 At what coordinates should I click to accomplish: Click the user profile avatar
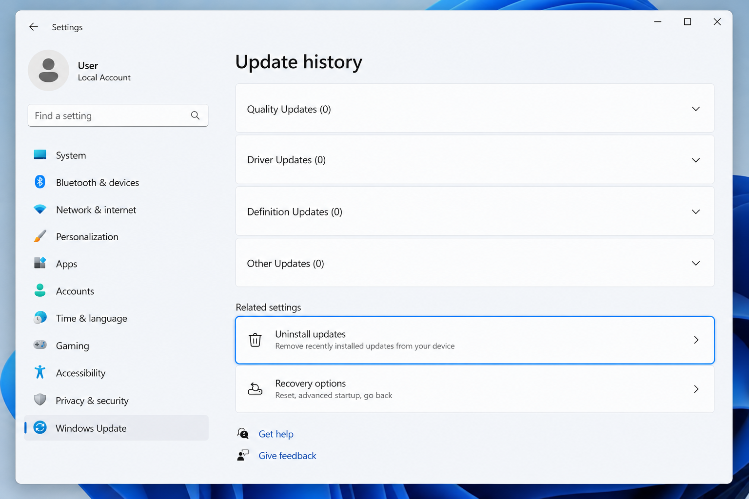48,70
